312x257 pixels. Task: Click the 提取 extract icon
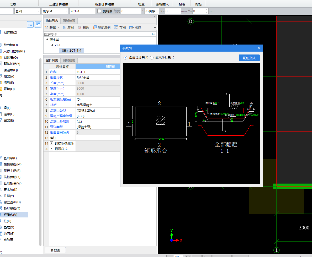(131, 28)
